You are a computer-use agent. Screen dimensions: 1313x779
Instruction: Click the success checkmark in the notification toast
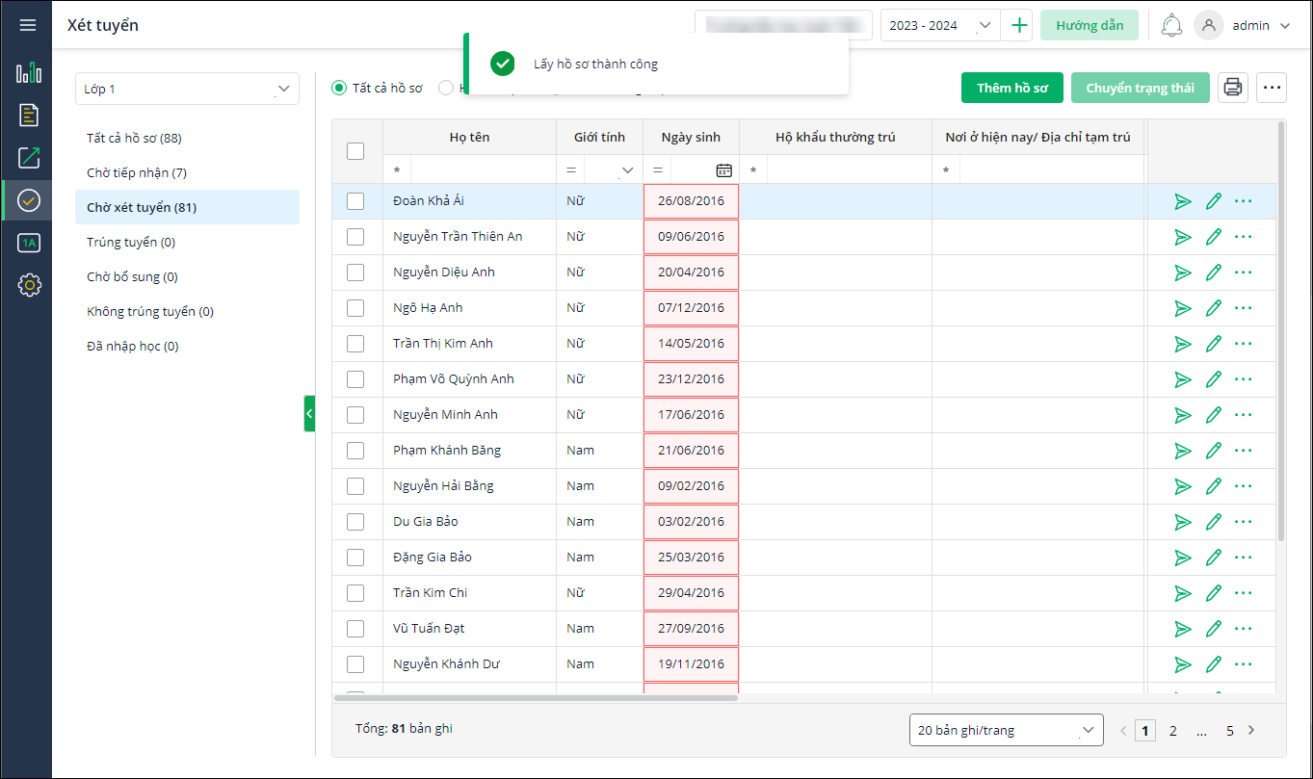503,64
